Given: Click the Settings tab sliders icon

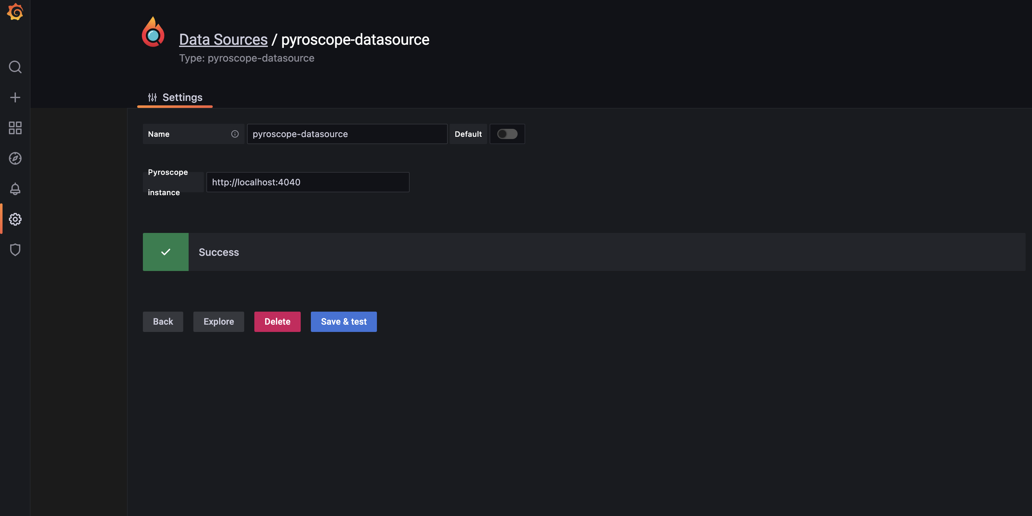Looking at the screenshot, I should point(152,97).
